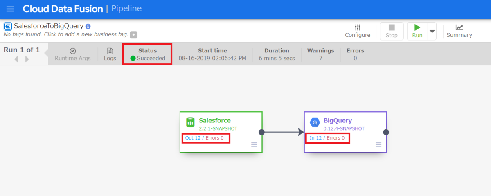Open the hamburger navigation menu

click(10, 9)
